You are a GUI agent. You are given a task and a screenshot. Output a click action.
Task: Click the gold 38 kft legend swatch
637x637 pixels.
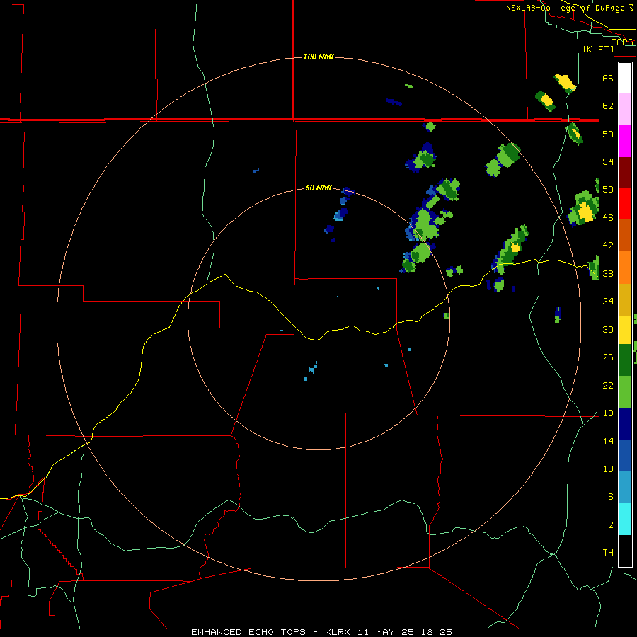[625, 299]
